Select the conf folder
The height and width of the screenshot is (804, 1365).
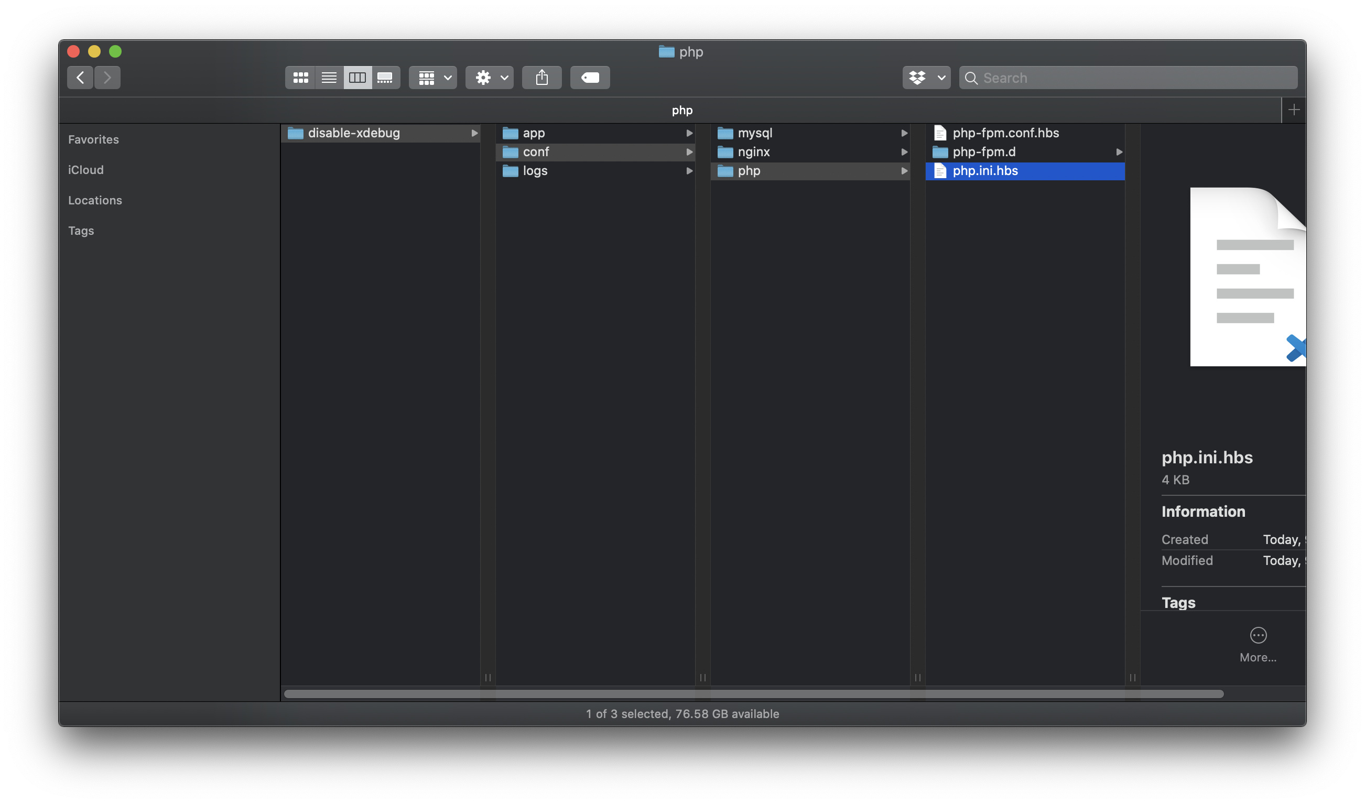point(595,151)
